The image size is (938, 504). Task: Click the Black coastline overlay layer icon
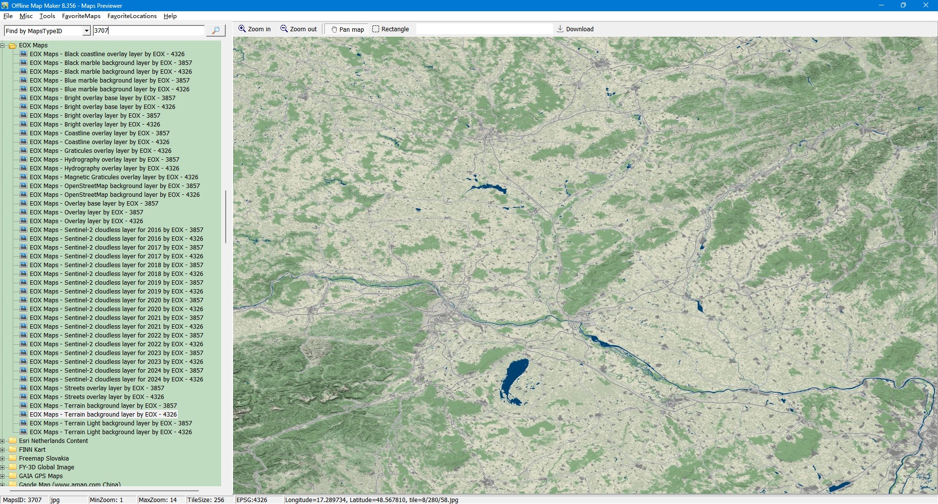23,54
